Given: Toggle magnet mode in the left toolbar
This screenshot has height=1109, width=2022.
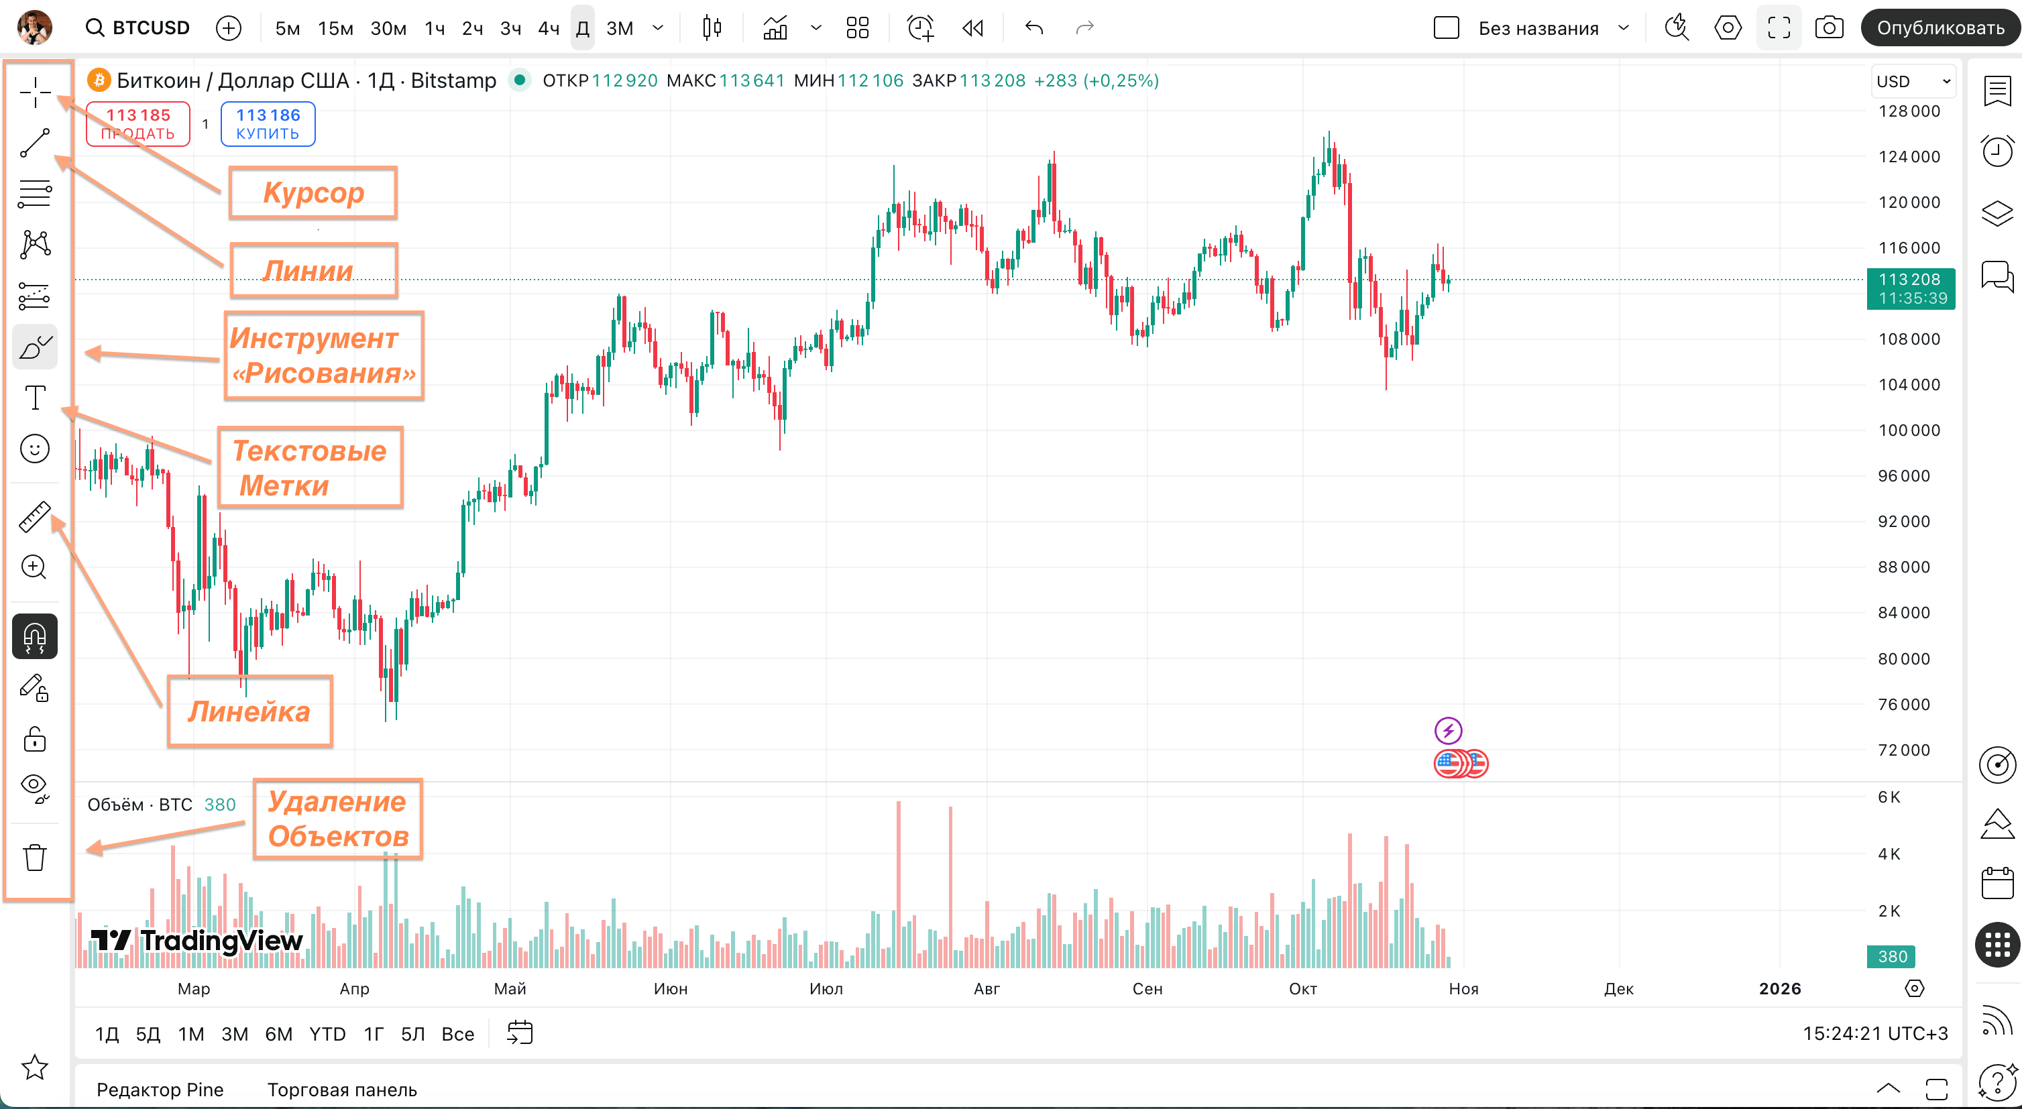Looking at the screenshot, I should pos(34,636).
